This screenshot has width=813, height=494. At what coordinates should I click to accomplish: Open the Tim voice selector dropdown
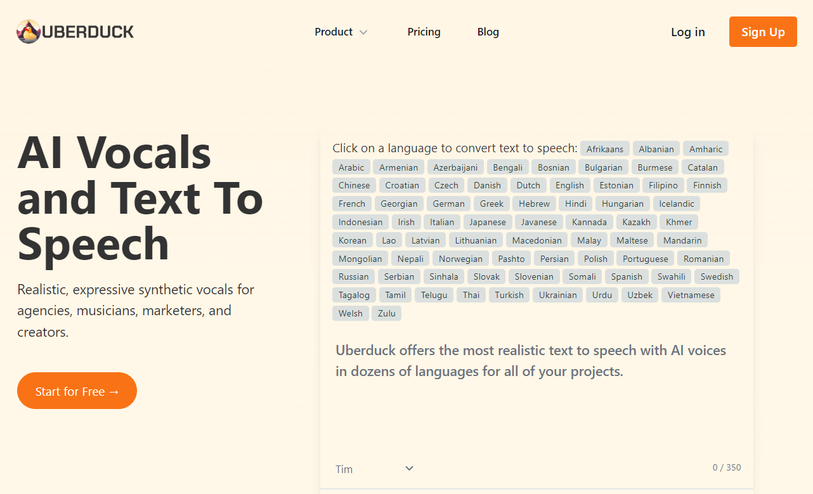[x=374, y=469]
